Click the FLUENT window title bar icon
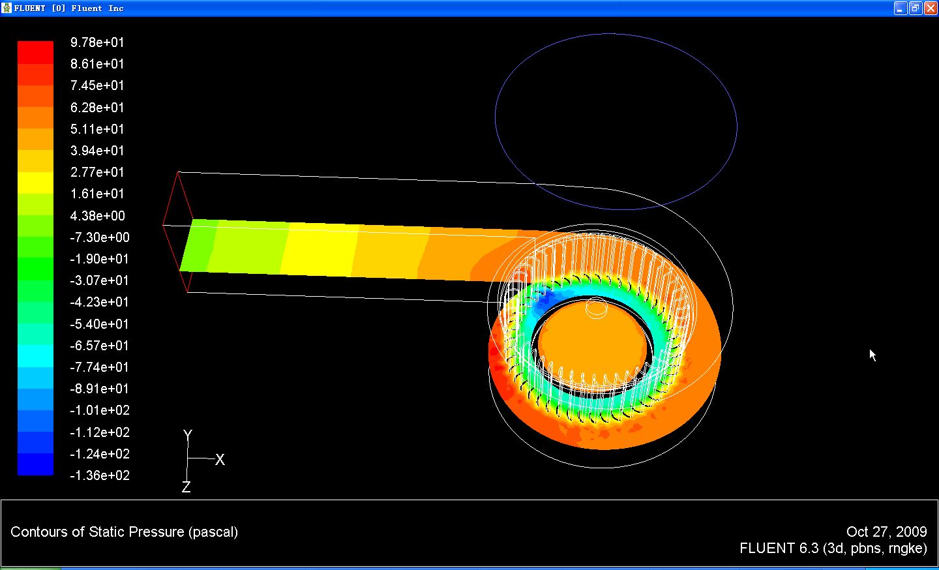This screenshot has width=939, height=570. [x=7, y=8]
